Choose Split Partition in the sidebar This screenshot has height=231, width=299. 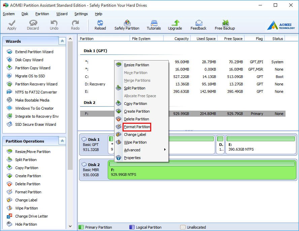pos(22,160)
